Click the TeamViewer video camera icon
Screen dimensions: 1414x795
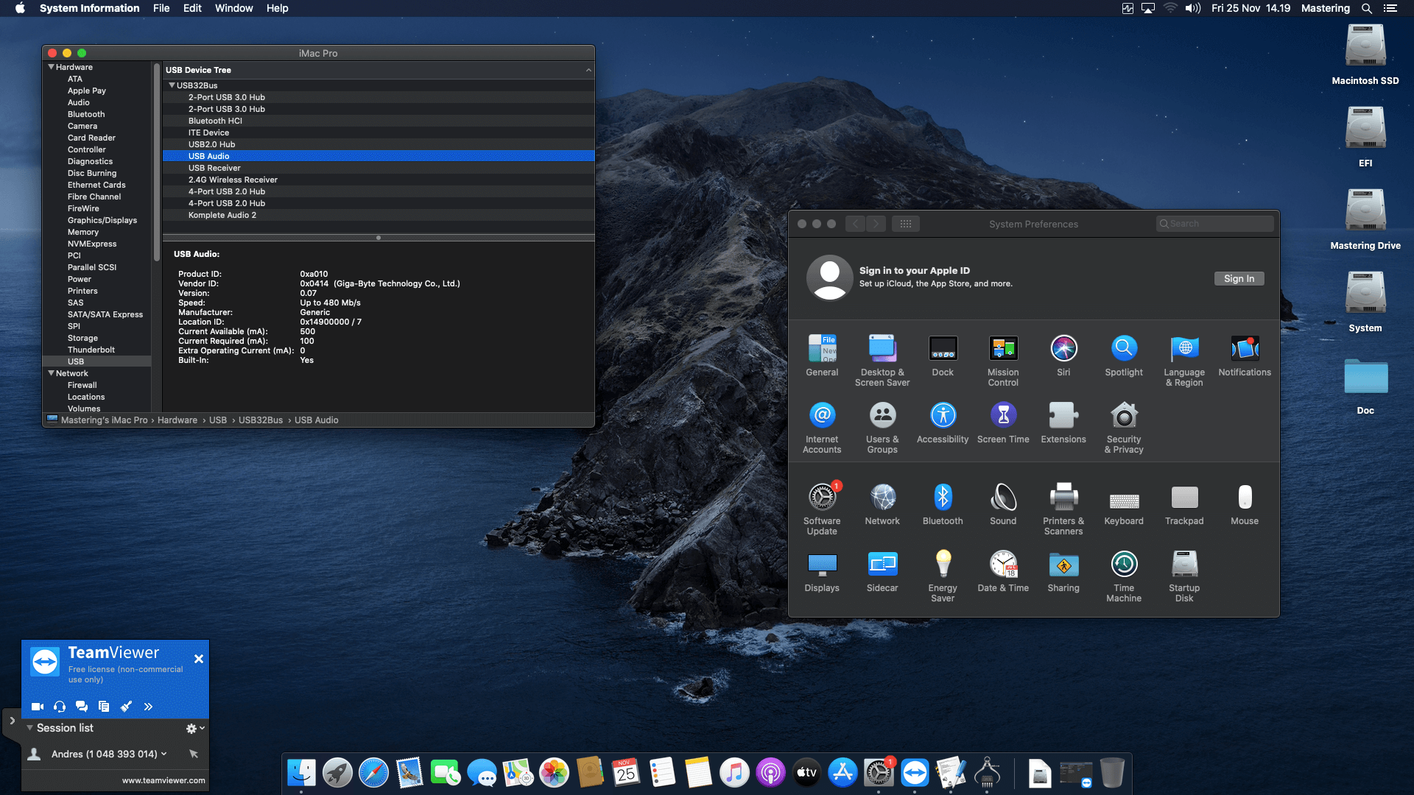(38, 707)
